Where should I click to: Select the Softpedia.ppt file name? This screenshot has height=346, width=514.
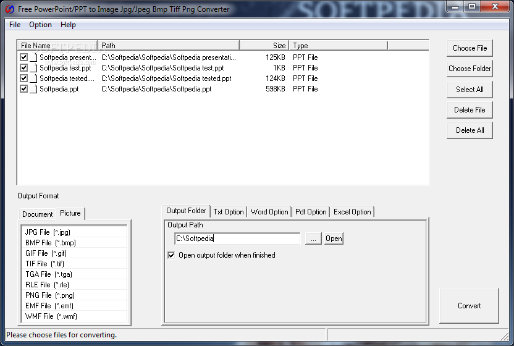[59, 89]
